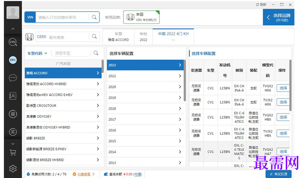Screen dimensions: 308x178
Task: Click the 发动机号 column header
Action: 225,70
